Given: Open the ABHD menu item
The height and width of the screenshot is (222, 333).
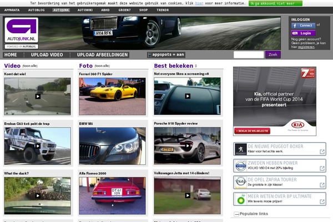Looking at the screenshot, I should [105, 10].
